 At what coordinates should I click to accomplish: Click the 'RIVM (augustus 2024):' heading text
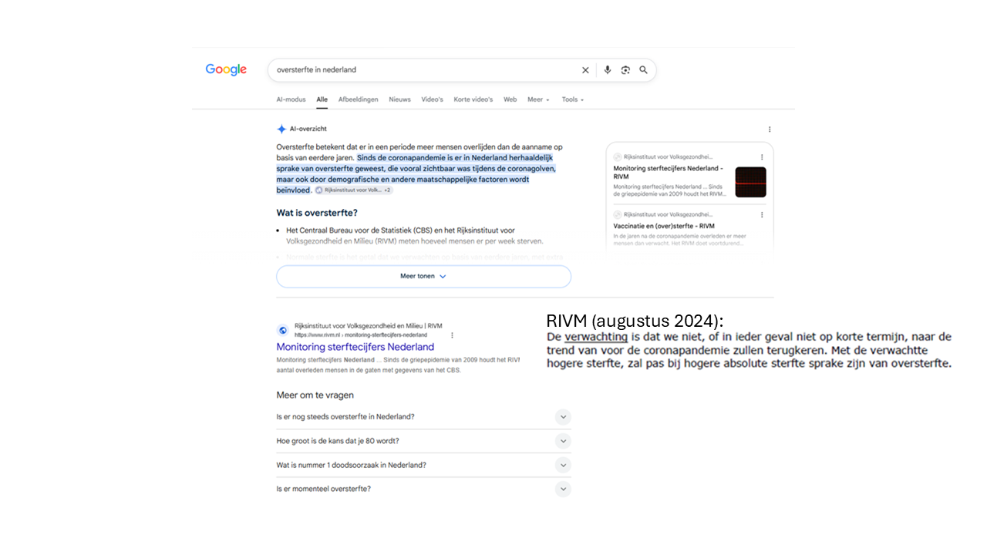pos(635,321)
